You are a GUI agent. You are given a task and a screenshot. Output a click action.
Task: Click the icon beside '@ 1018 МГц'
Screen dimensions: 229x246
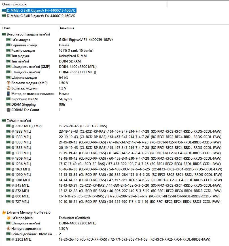[x=8, y=180]
